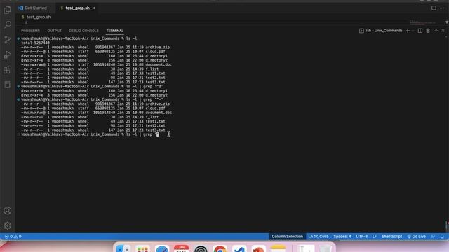Open feedback icon in status bar
The height and width of the screenshot is (252, 449).
coord(433,237)
